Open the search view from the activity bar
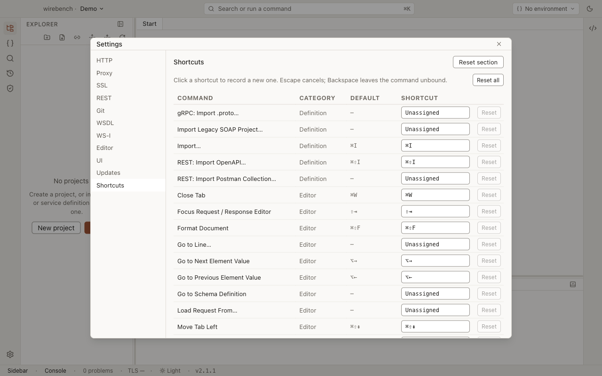 (x=10, y=58)
